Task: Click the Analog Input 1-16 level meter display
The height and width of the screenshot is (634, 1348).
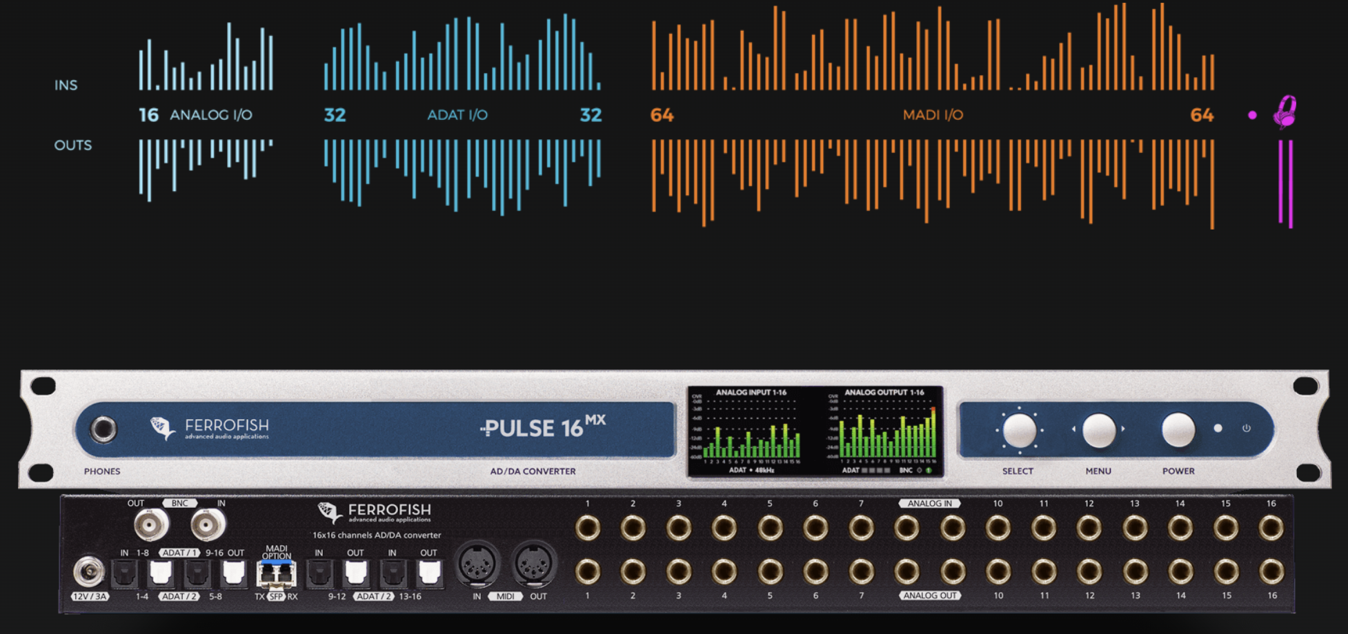Action: coord(748,431)
